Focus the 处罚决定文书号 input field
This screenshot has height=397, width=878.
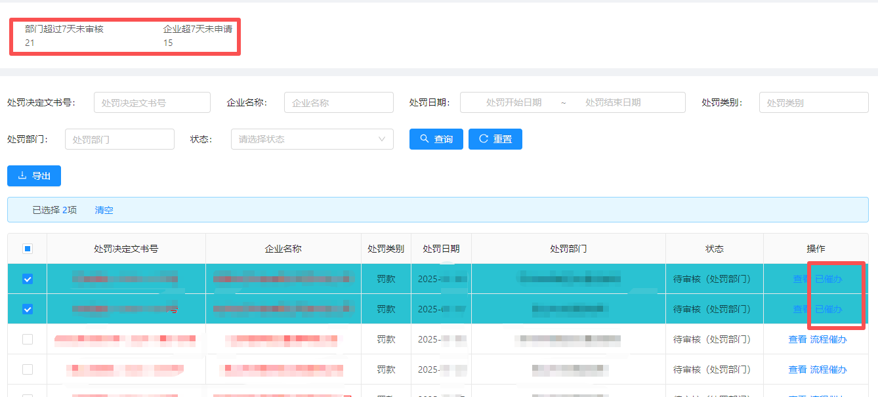(x=152, y=103)
